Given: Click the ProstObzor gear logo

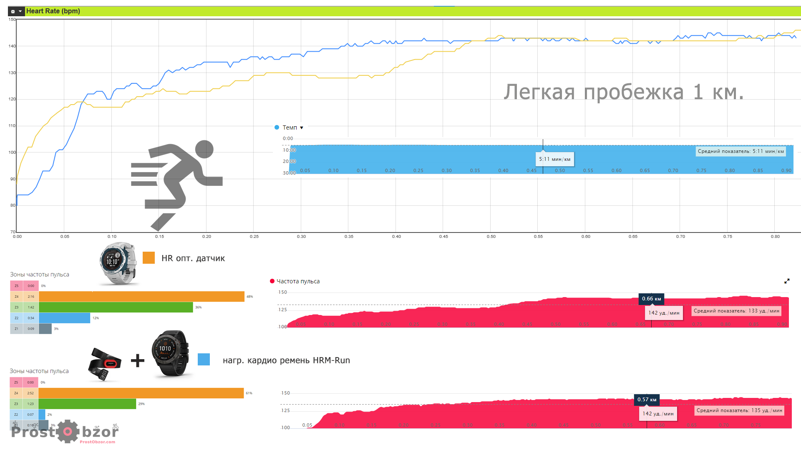Looking at the screenshot, I should [68, 431].
